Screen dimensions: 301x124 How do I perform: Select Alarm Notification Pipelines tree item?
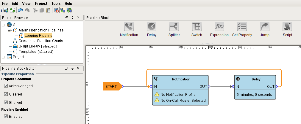point(41,30)
